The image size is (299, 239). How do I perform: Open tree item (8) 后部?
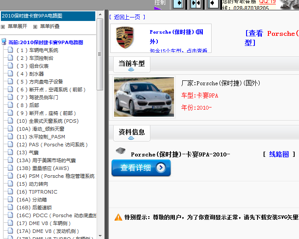[x=28, y=105]
